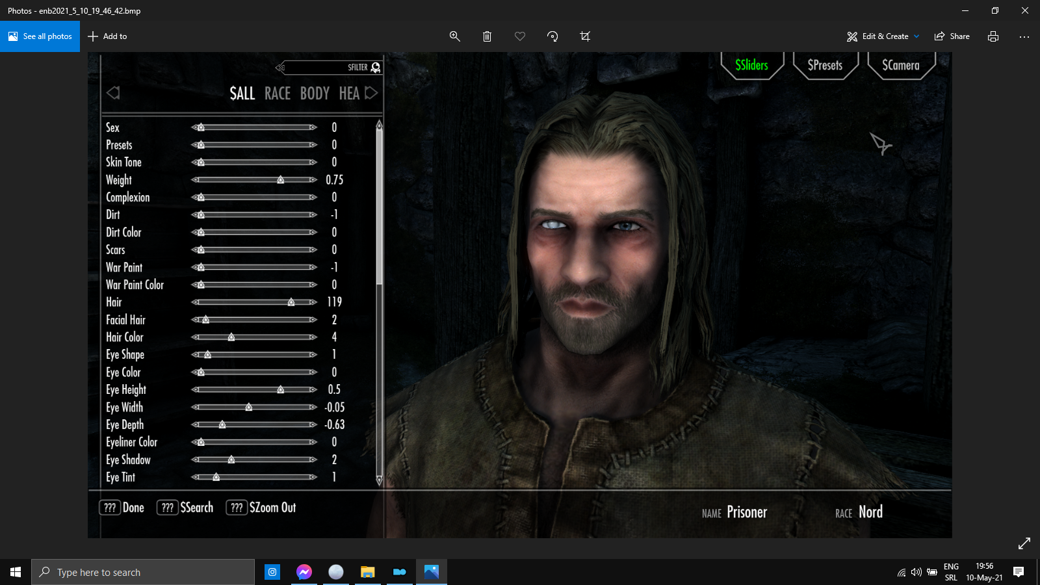Image resolution: width=1040 pixels, height=585 pixels.
Task: Click the Presets slider label
Action: (x=119, y=145)
